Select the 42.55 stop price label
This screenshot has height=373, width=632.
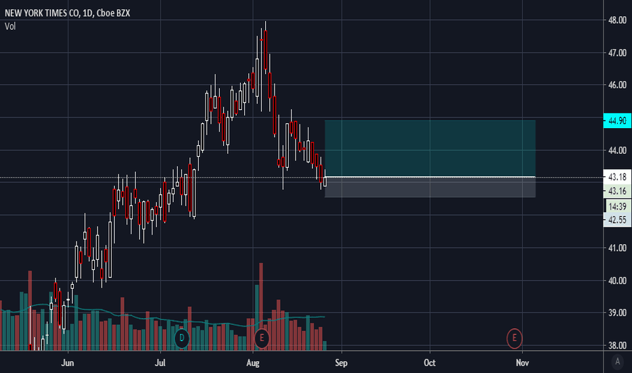617,220
